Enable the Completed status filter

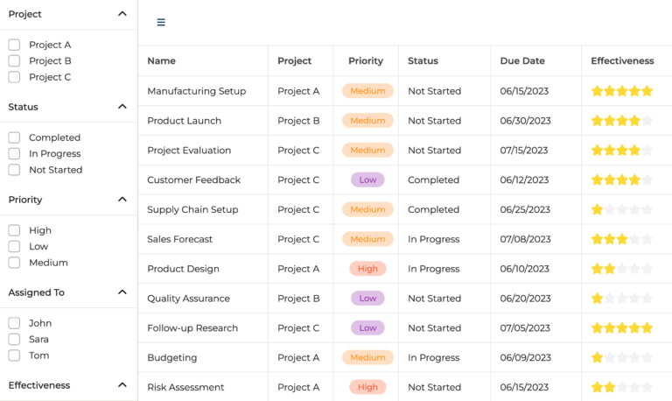[x=14, y=137]
